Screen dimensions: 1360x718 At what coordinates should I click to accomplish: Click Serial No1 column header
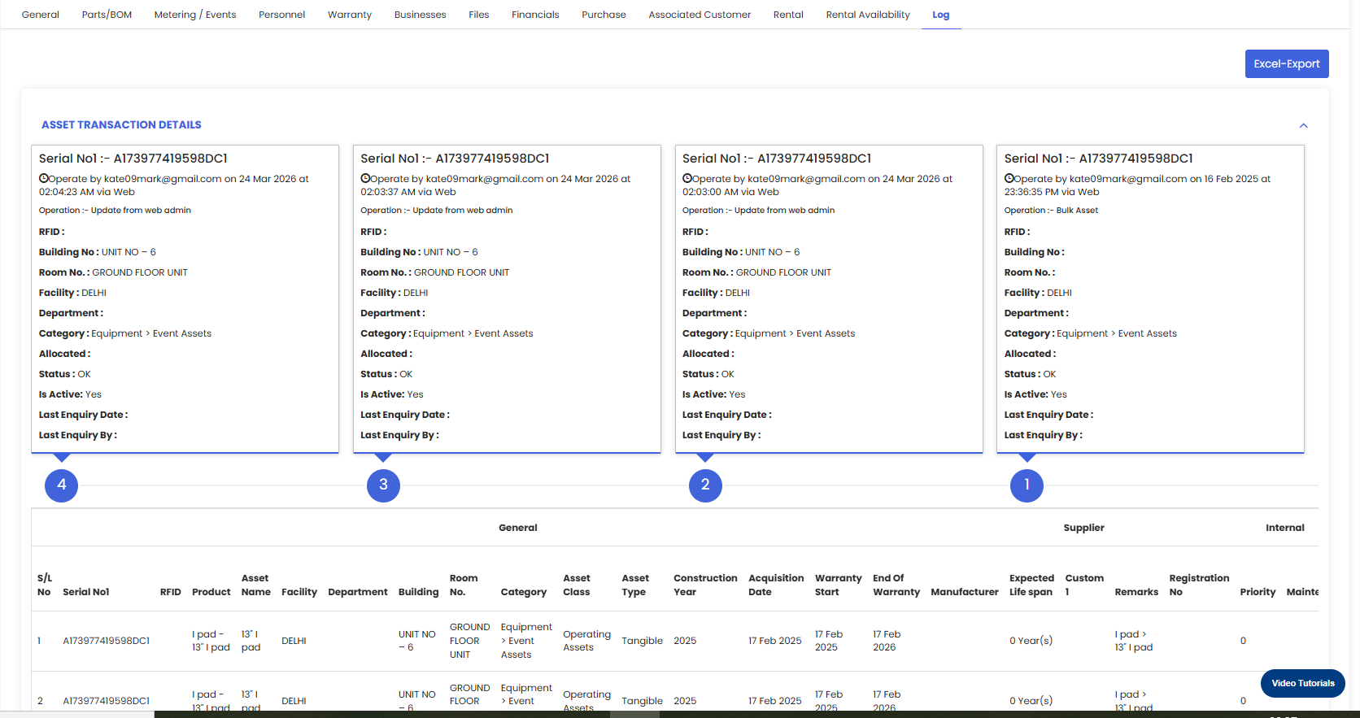click(86, 592)
